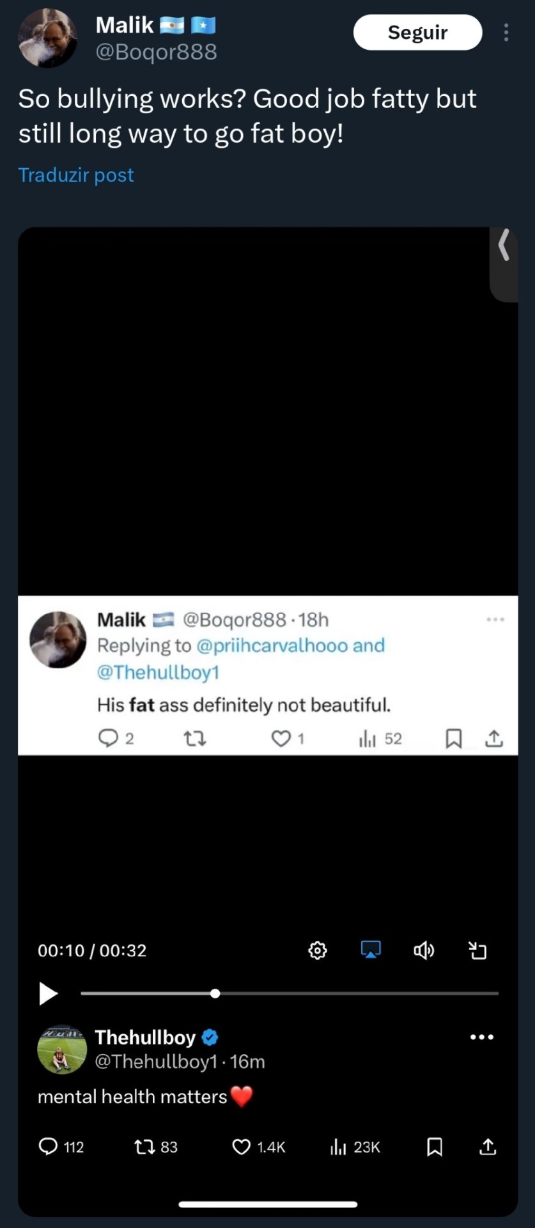The width and height of the screenshot is (535, 1228).
Task: Like the mental health matters post
Action: point(241,1147)
